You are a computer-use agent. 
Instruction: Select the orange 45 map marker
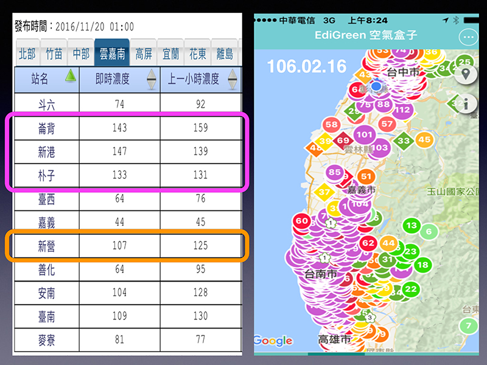(x=424, y=140)
